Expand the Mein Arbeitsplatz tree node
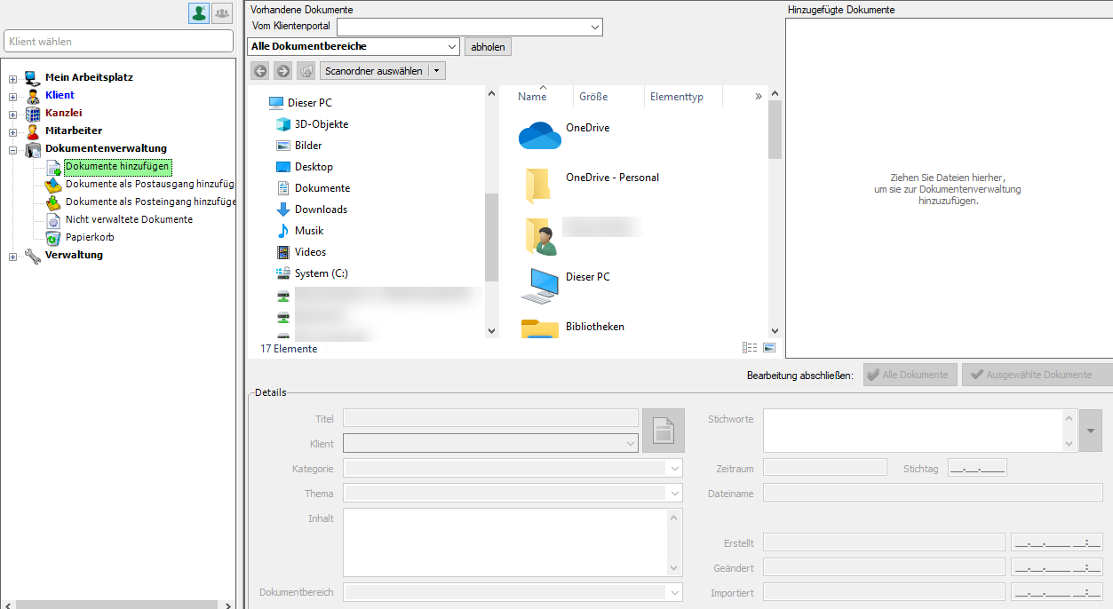 coord(13,78)
